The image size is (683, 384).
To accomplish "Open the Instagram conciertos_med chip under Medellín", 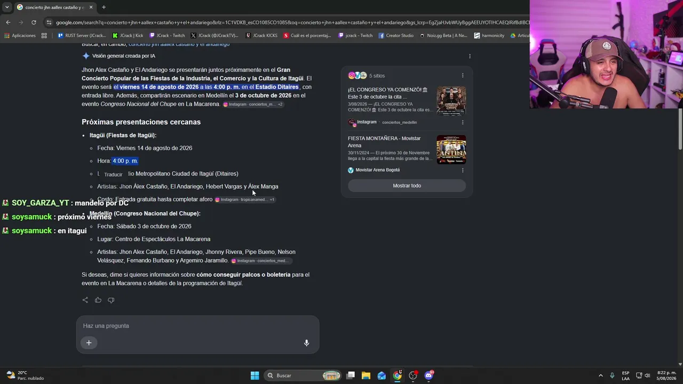I will tap(261, 261).
